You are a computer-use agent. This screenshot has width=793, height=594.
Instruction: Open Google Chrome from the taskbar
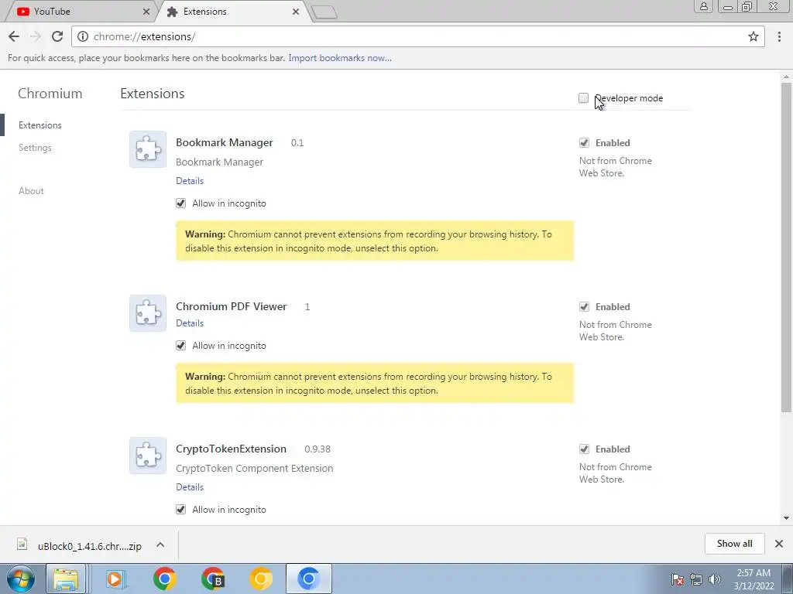pyautogui.click(x=164, y=579)
